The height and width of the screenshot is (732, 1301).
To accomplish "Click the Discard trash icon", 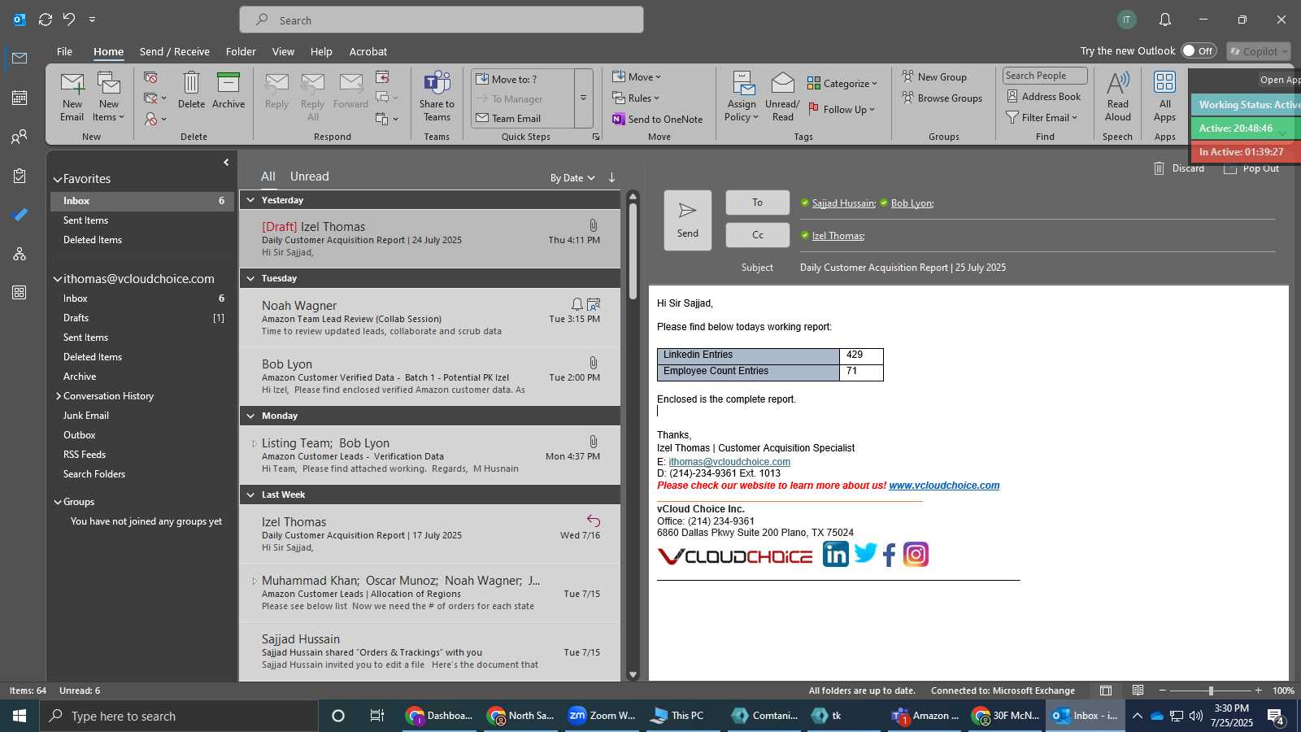I will pyautogui.click(x=1159, y=168).
